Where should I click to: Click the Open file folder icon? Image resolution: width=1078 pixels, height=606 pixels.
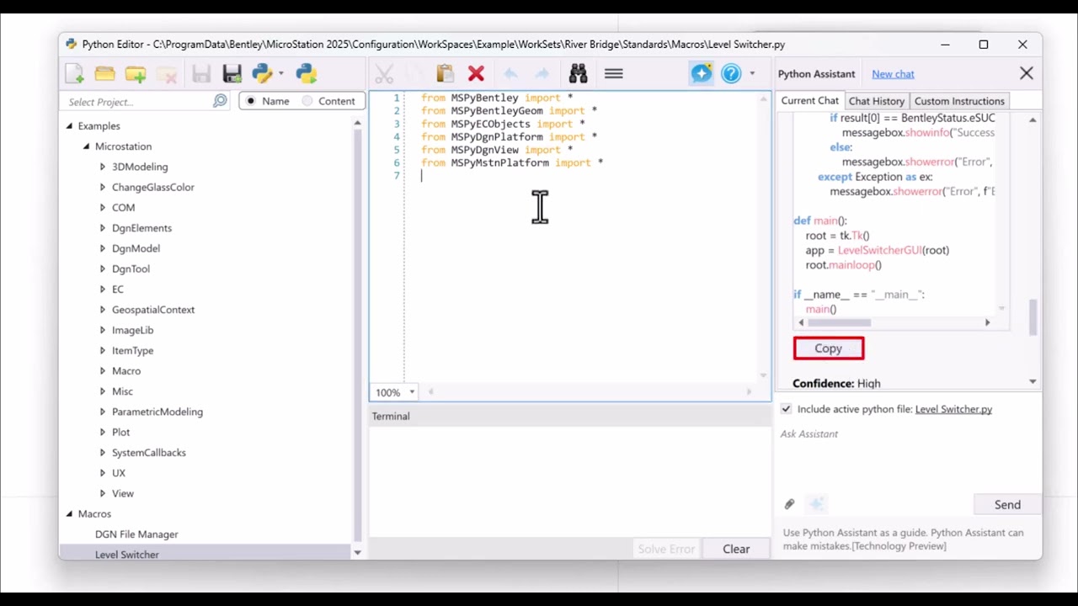pos(104,74)
